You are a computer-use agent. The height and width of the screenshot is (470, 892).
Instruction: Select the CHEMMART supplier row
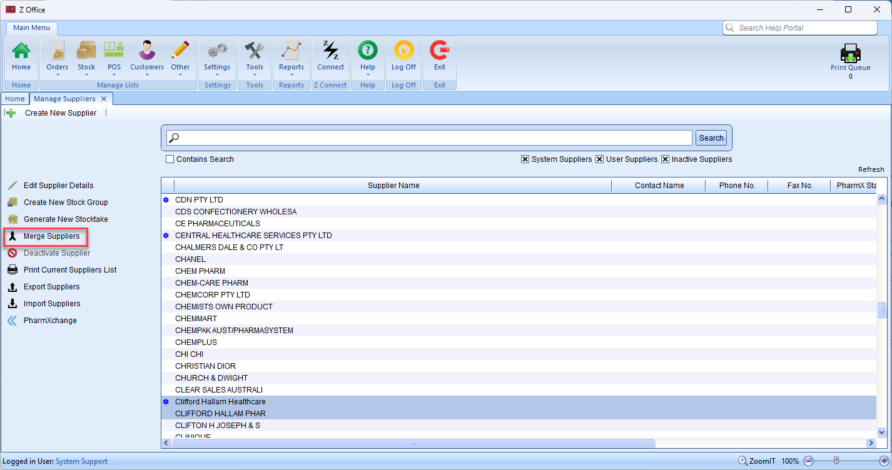point(519,319)
